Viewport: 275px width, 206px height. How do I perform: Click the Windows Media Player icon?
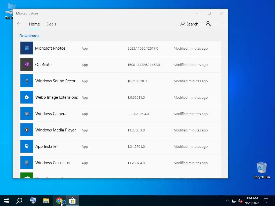pyautogui.click(x=27, y=130)
